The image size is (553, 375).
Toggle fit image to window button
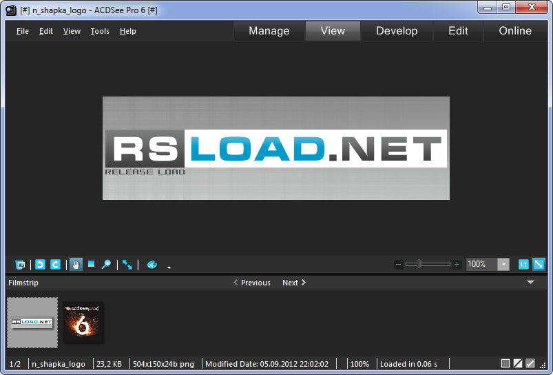(x=538, y=264)
